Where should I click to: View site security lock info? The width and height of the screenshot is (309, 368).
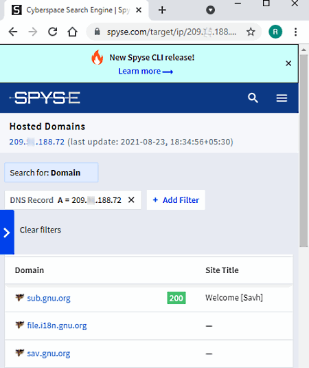(98, 32)
